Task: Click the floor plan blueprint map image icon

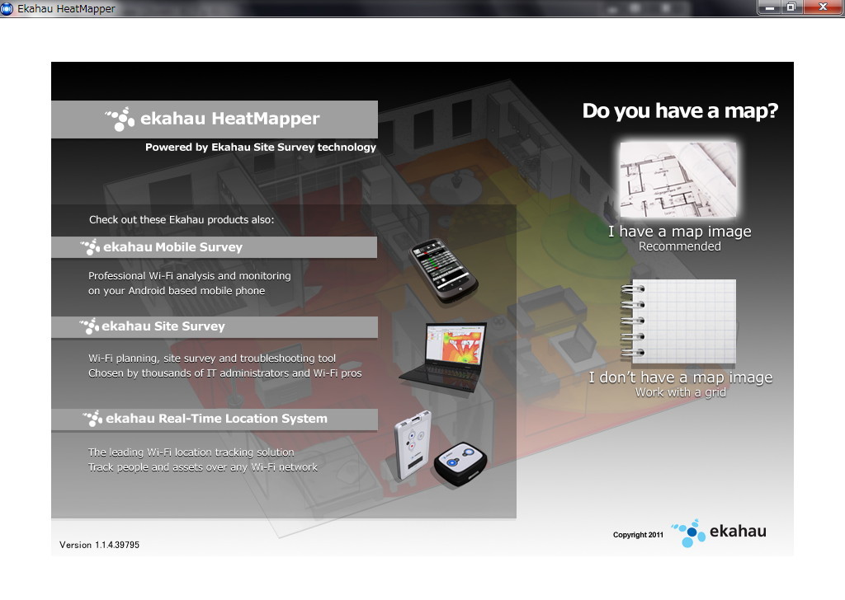Action: click(678, 180)
